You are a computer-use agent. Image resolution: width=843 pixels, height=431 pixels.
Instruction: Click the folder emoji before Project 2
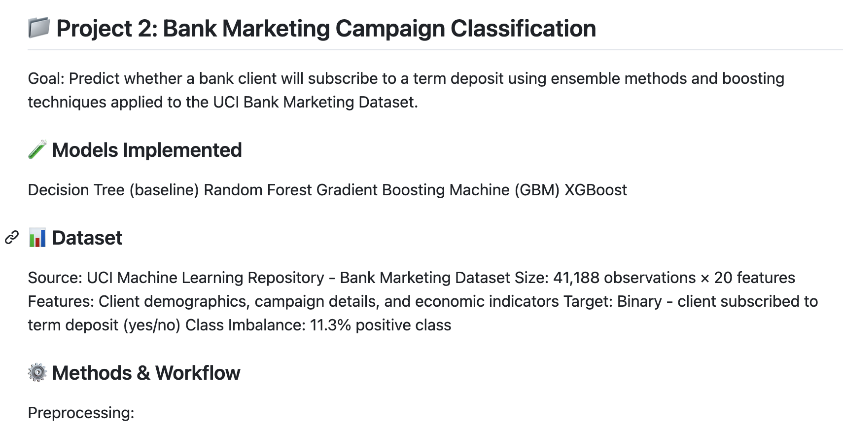pyautogui.click(x=39, y=28)
